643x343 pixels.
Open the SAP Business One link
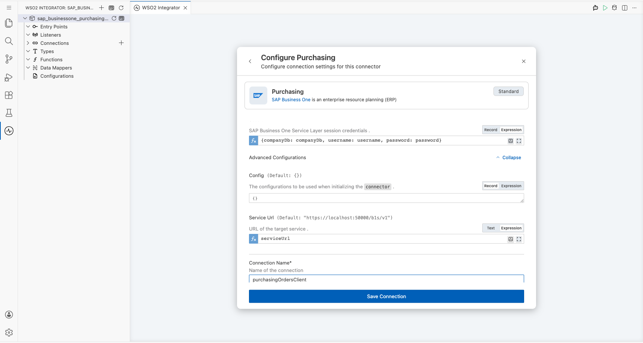tap(291, 100)
